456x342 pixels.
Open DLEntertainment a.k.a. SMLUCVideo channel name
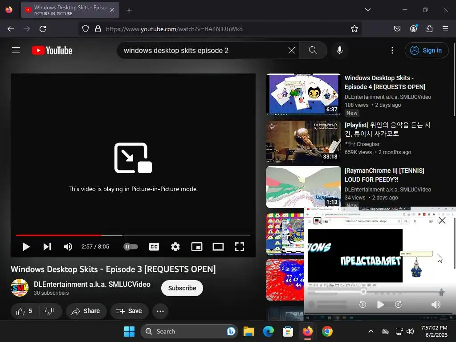click(x=92, y=284)
